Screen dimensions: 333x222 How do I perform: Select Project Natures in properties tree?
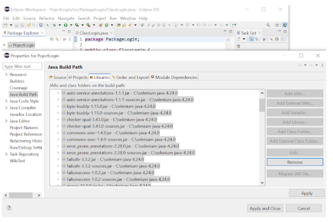click(x=24, y=127)
